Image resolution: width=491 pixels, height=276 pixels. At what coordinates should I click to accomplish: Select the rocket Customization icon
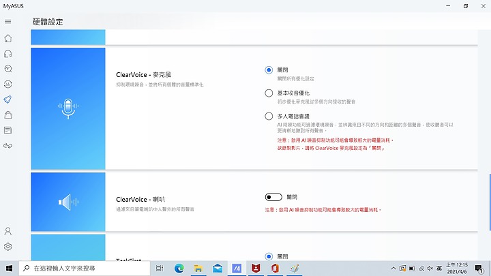[8, 99]
